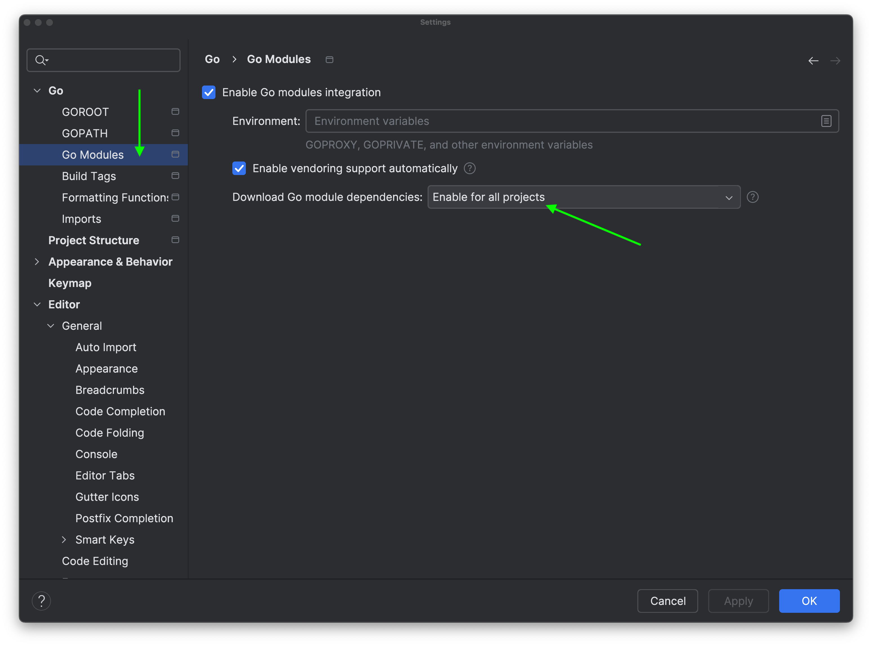The width and height of the screenshot is (872, 646).
Task: Click the search magnifier icon in settings
Action: (41, 60)
